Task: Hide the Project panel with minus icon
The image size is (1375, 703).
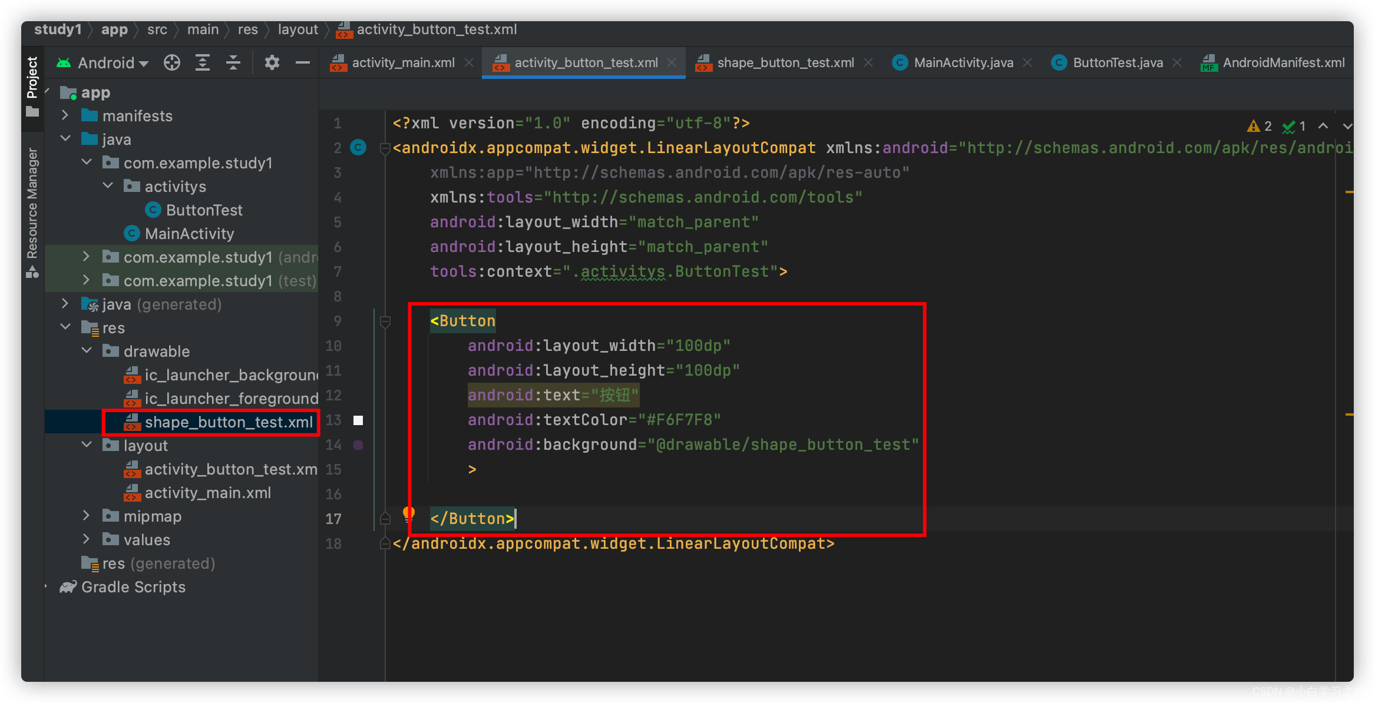Action: click(303, 62)
